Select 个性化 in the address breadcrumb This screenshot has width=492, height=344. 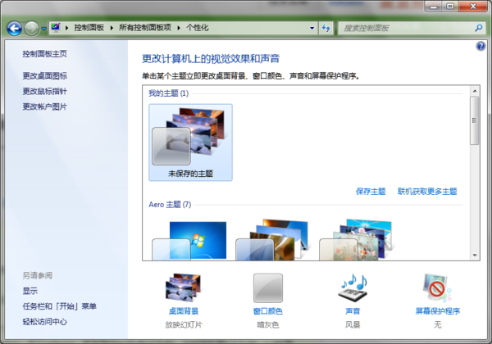197,28
